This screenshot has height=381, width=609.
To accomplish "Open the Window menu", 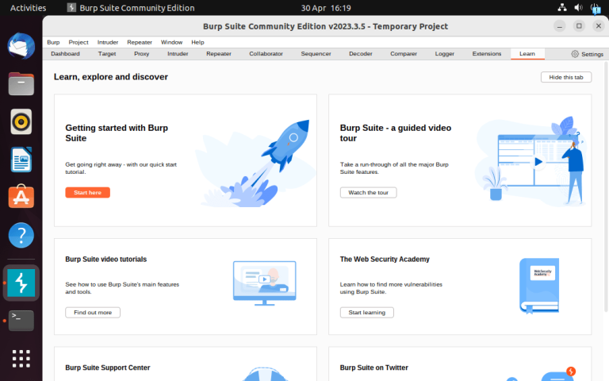I will tap(171, 42).
